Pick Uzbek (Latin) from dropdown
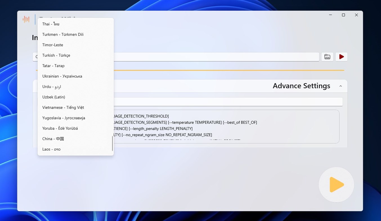 tap(75, 97)
